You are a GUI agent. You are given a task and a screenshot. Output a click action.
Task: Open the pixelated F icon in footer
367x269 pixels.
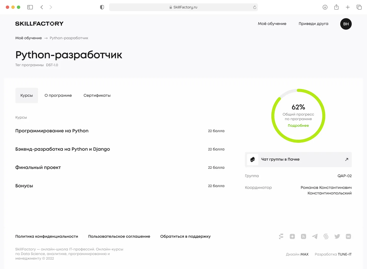tap(281, 236)
